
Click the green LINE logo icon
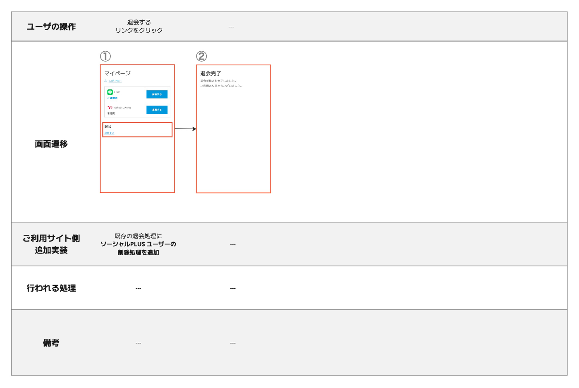tap(110, 92)
